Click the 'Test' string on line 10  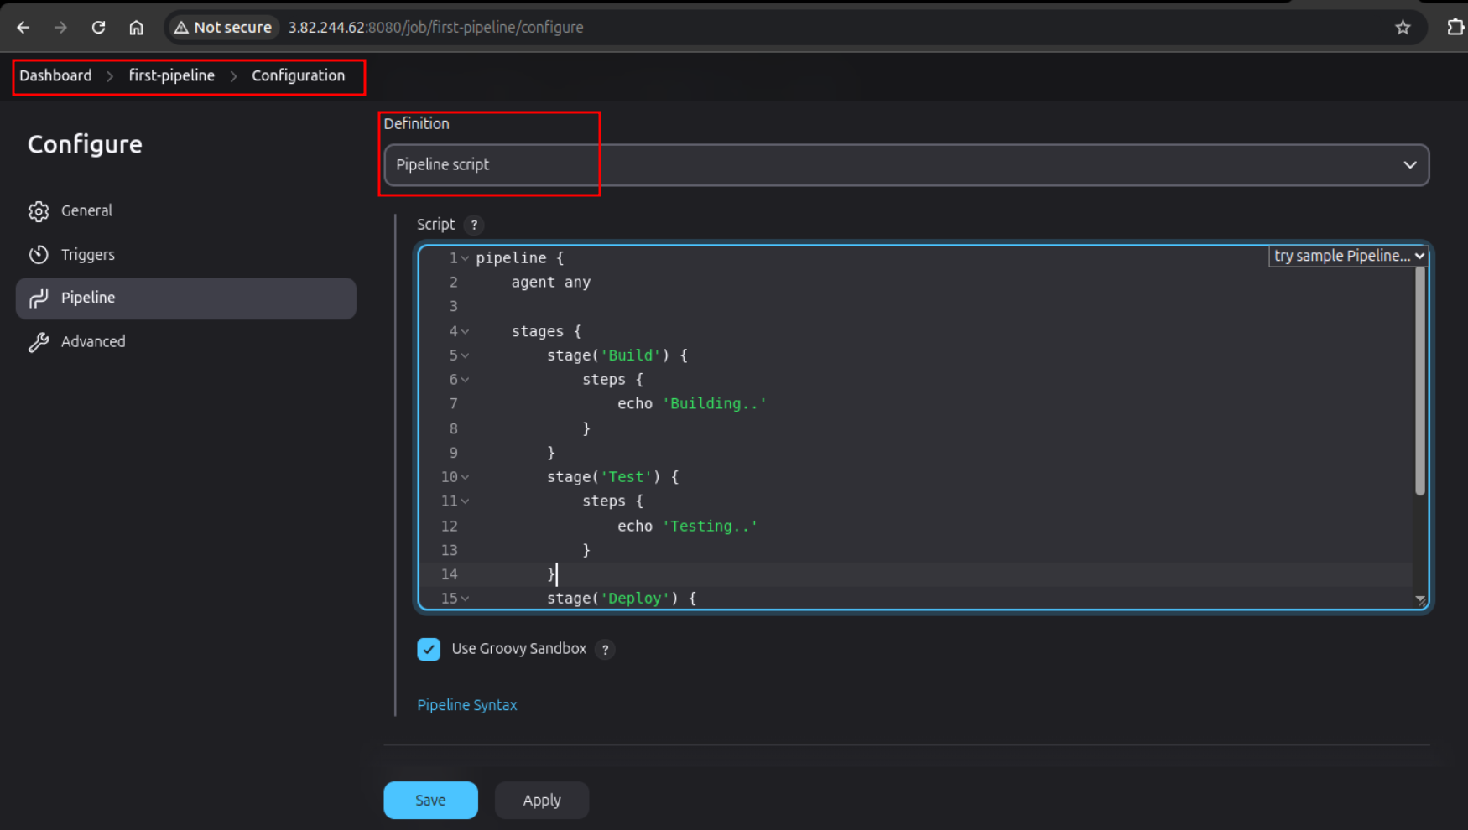tap(626, 477)
